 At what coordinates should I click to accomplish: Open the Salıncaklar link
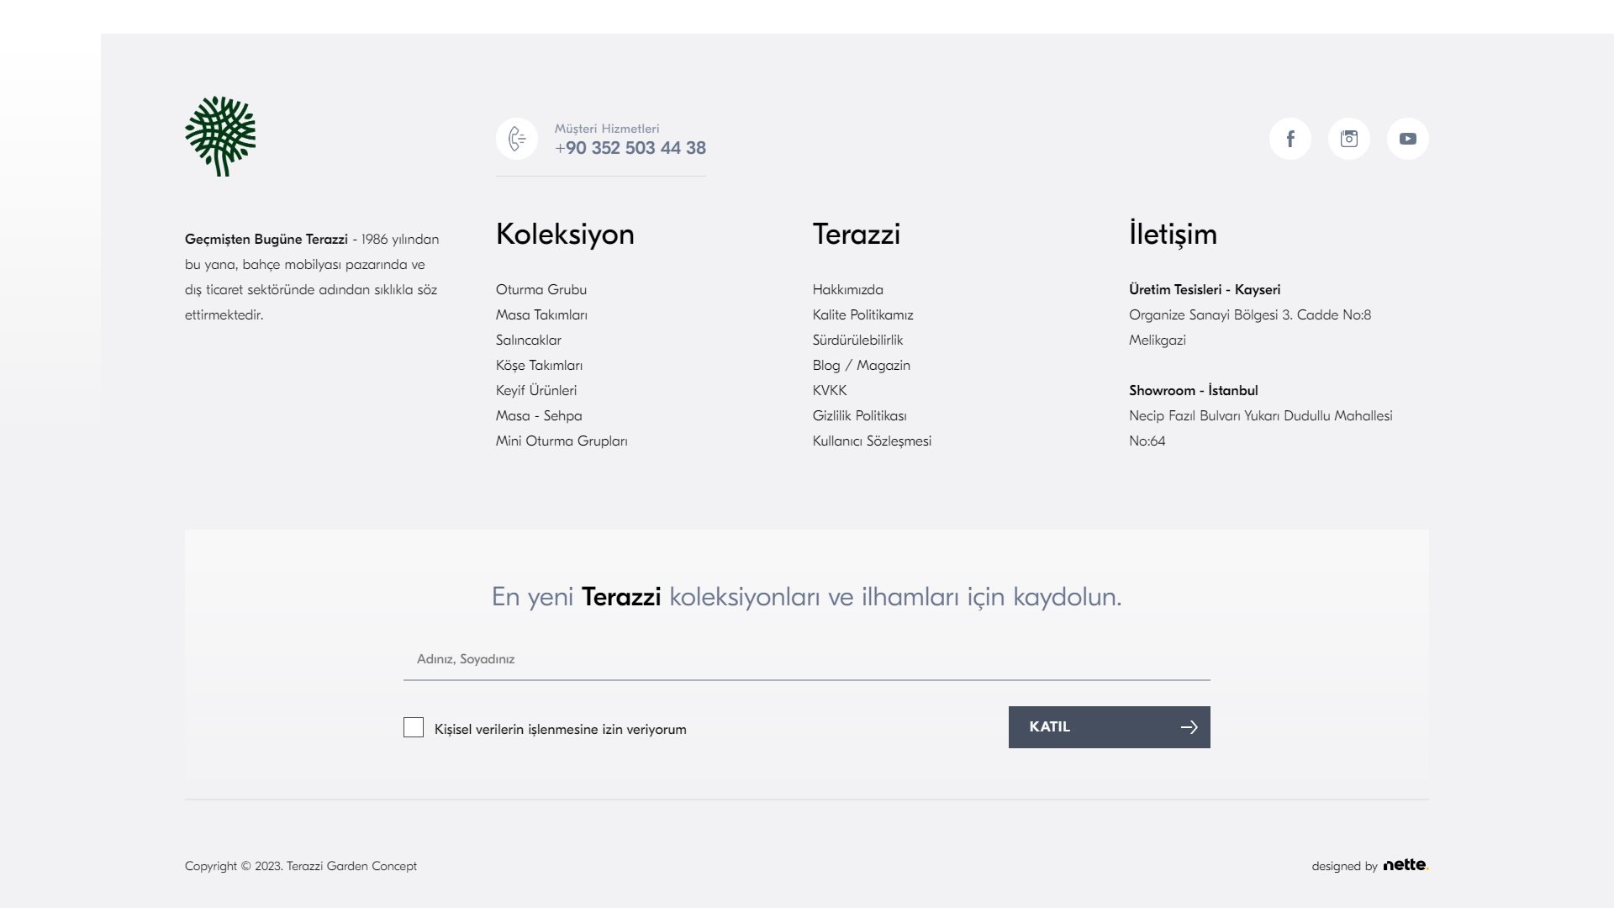click(x=529, y=340)
